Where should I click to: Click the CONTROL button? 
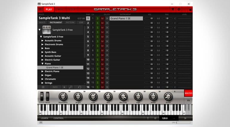coord(59,118)
